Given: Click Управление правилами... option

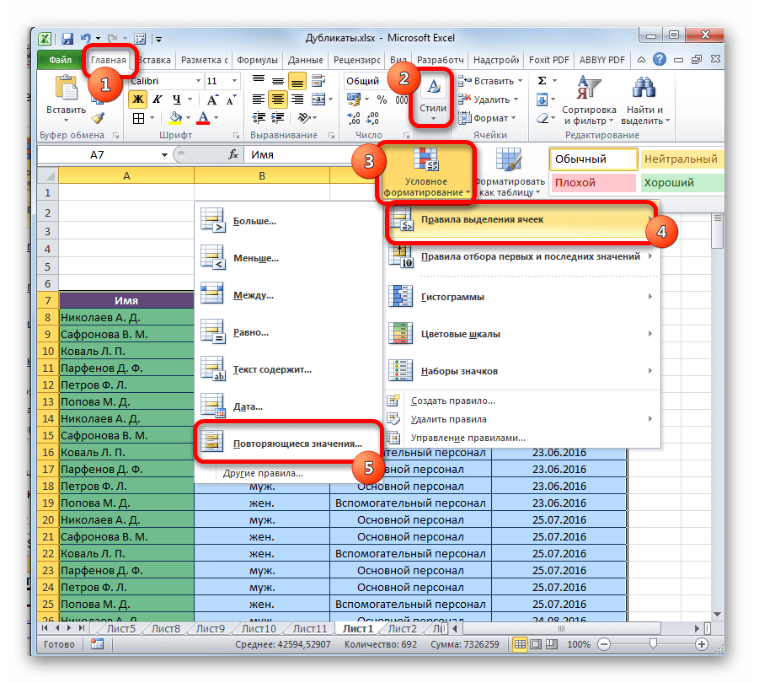Looking at the screenshot, I should point(523,438).
